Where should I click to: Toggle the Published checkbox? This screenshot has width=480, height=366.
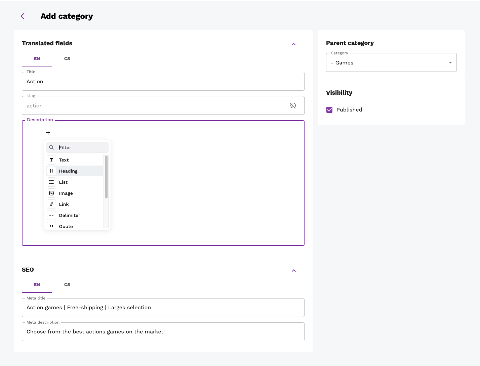329,110
